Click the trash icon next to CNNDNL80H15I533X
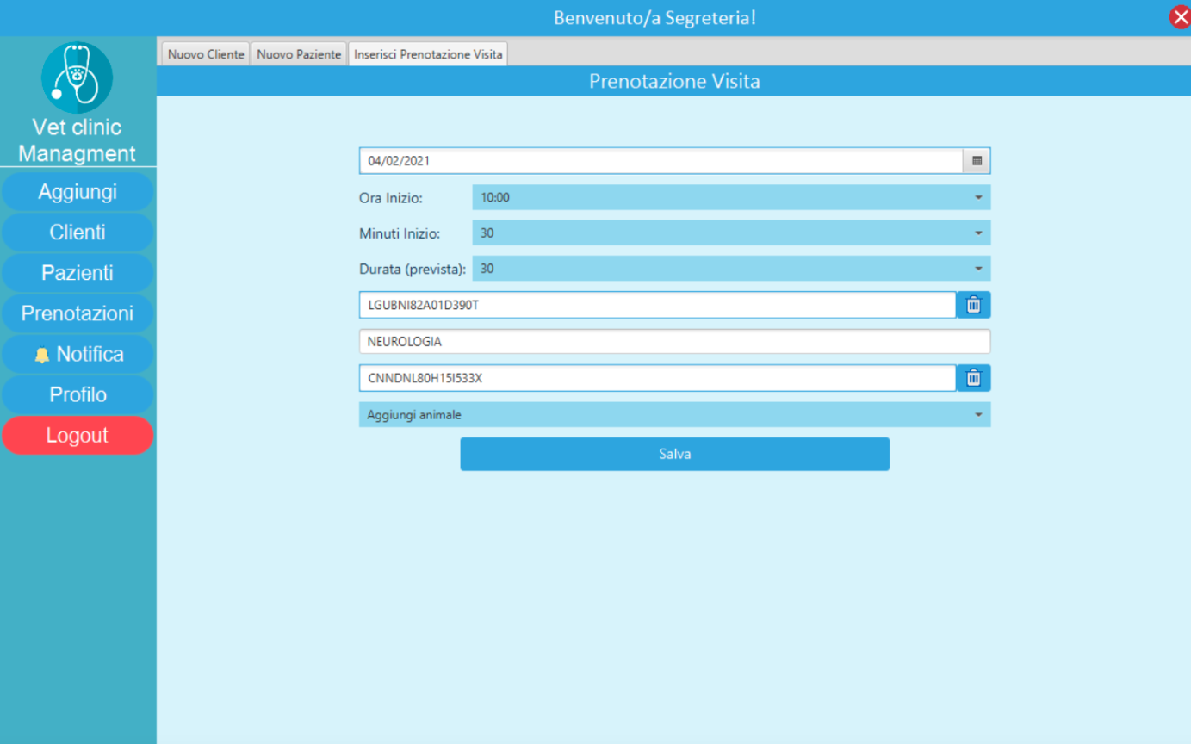Screen dimensions: 1191x744 [x=974, y=377]
